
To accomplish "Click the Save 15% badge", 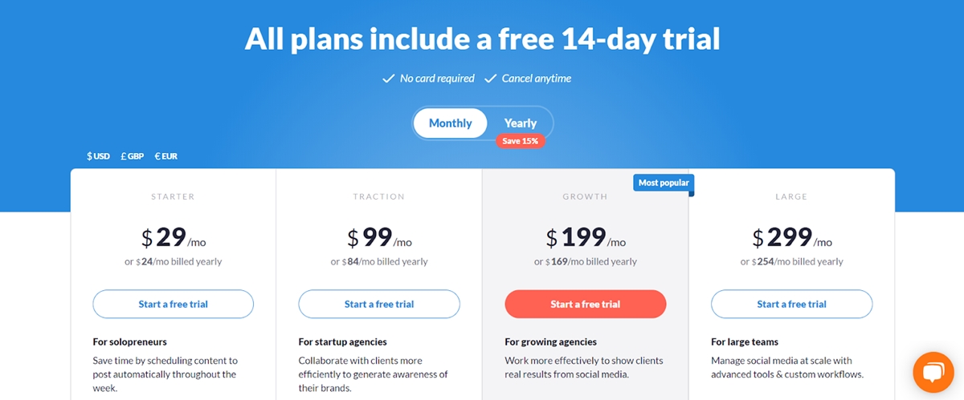I will [x=521, y=141].
